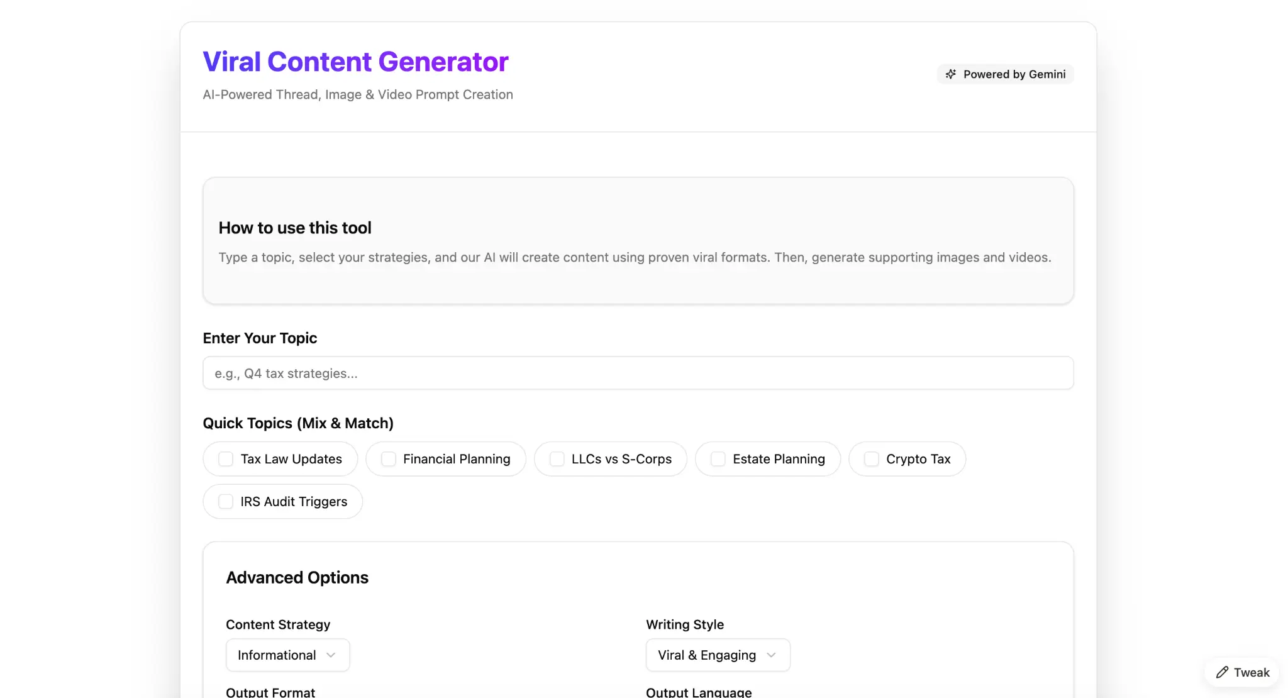Click the pencil icon on Tweak
The width and height of the screenshot is (1288, 698).
[x=1222, y=672]
